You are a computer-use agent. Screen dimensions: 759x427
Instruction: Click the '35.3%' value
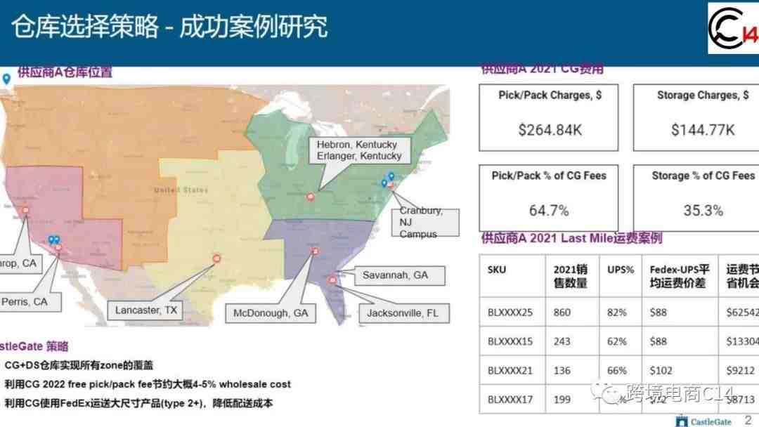click(703, 211)
